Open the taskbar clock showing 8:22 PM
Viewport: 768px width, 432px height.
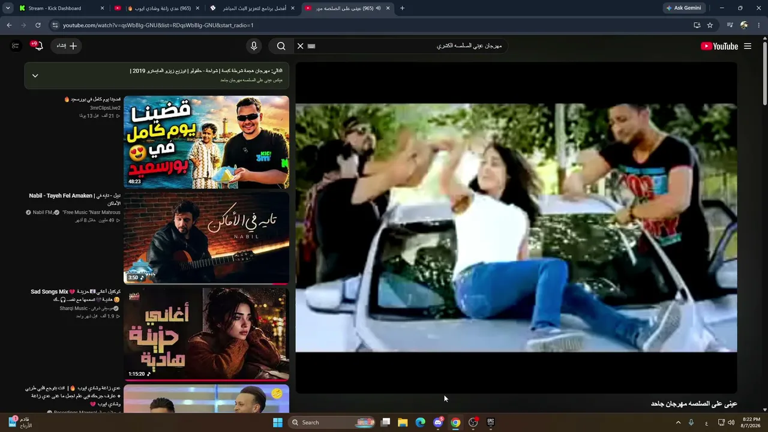click(x=751, y=422)
